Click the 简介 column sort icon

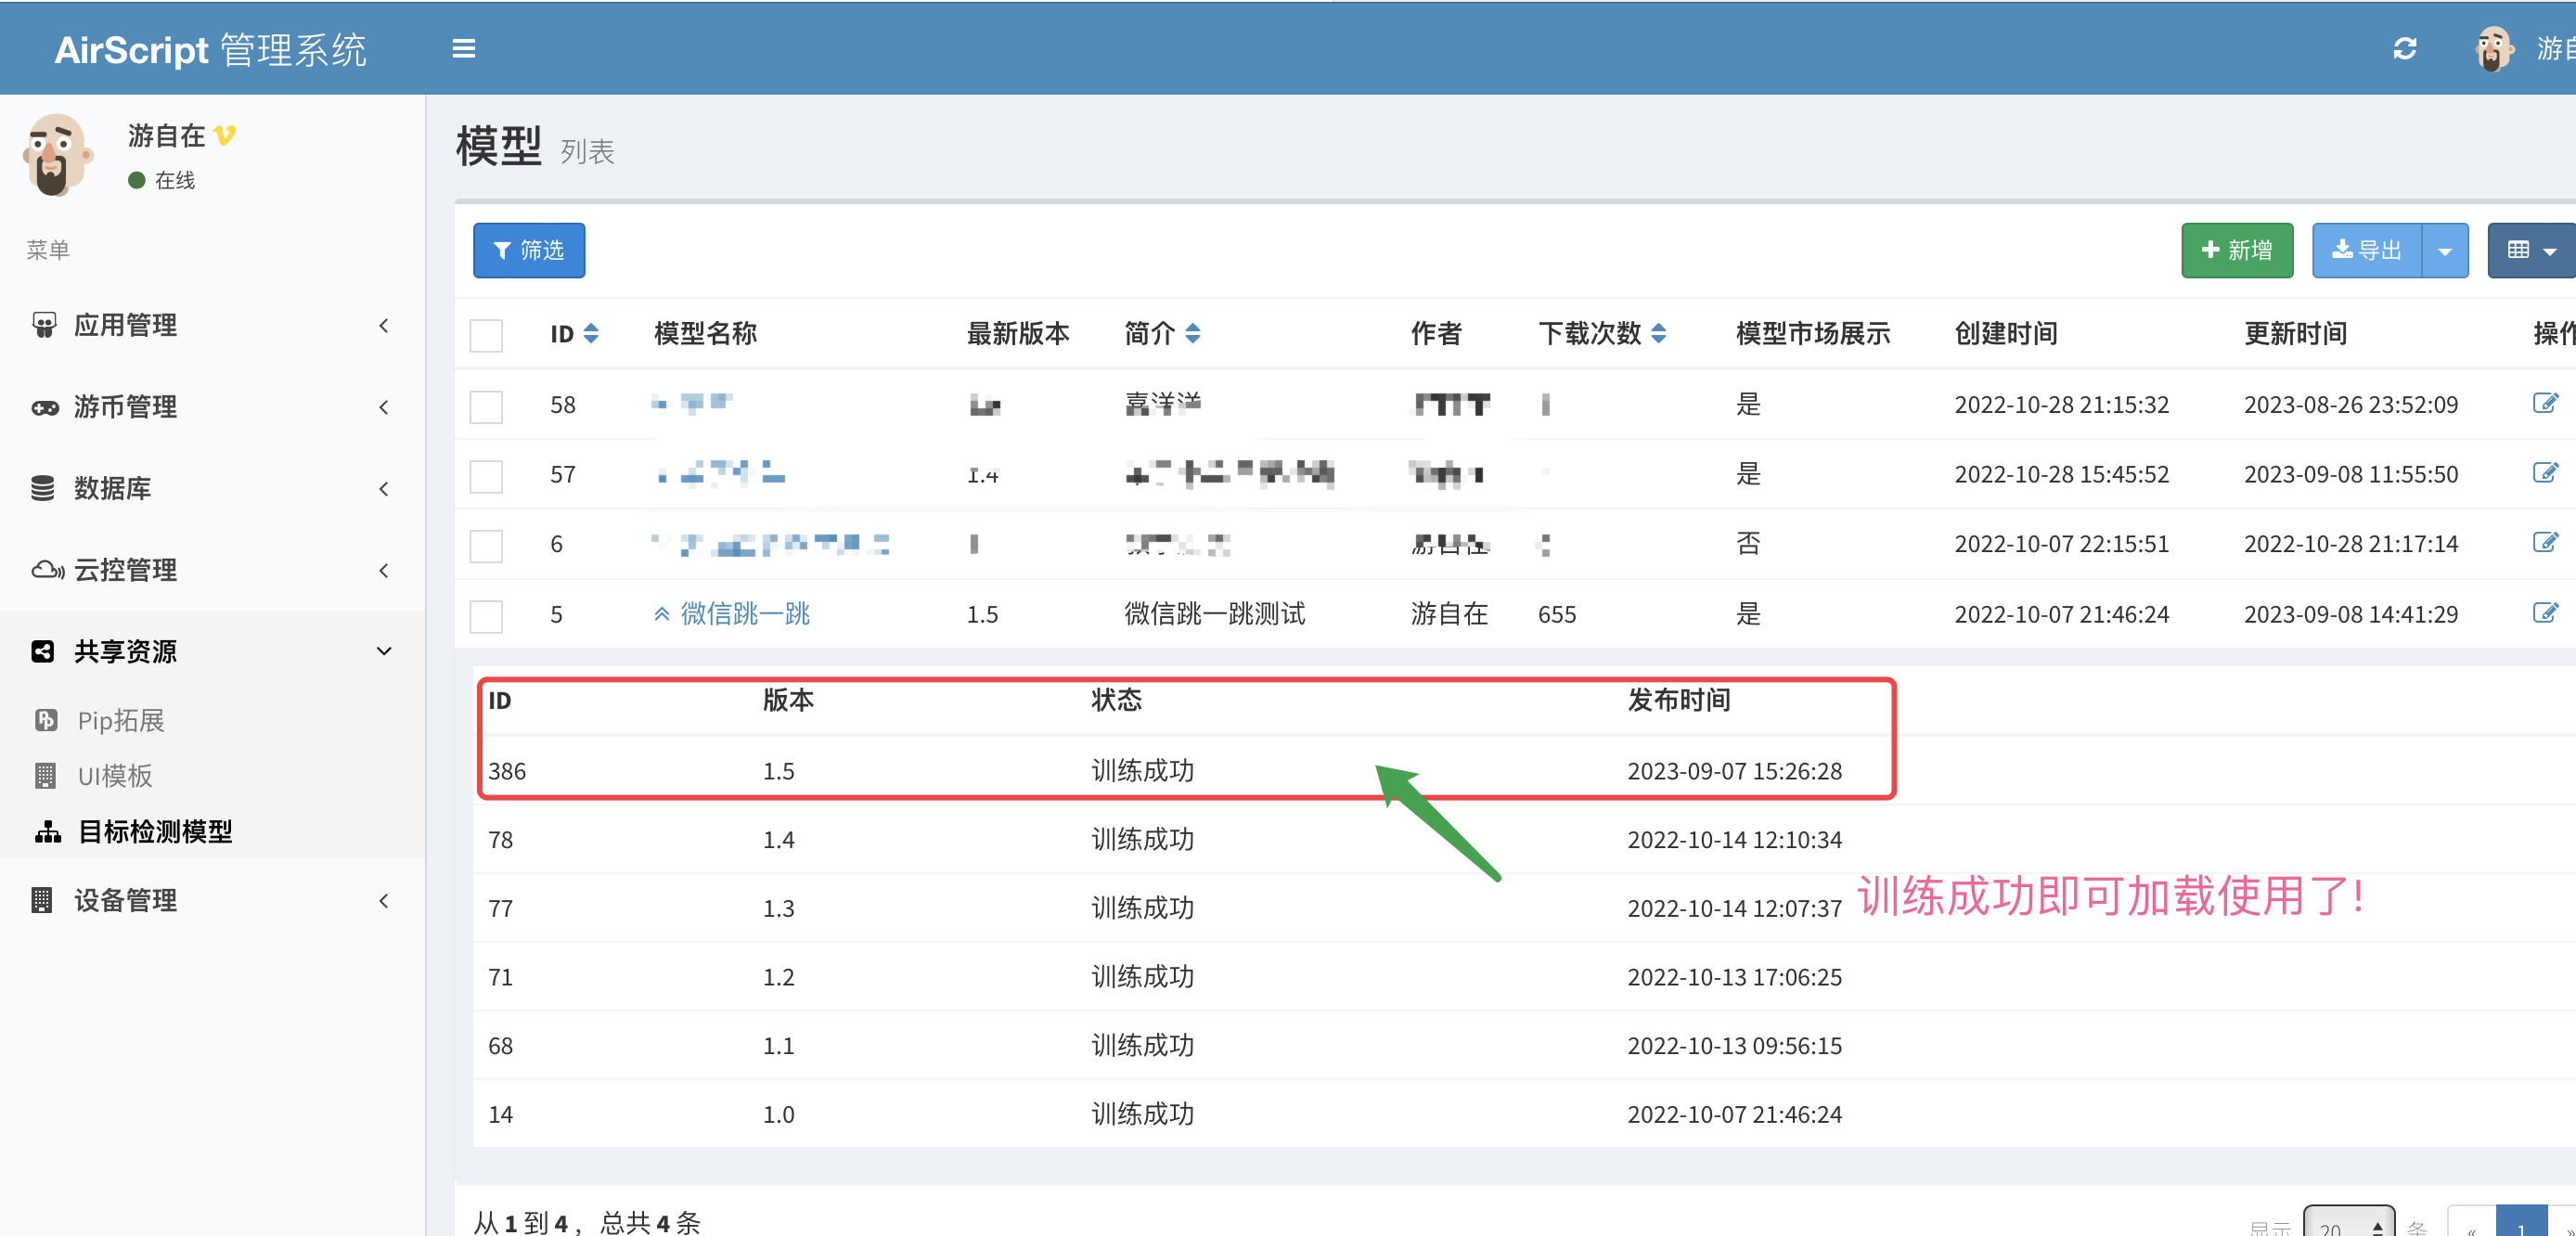point(1192,333)
